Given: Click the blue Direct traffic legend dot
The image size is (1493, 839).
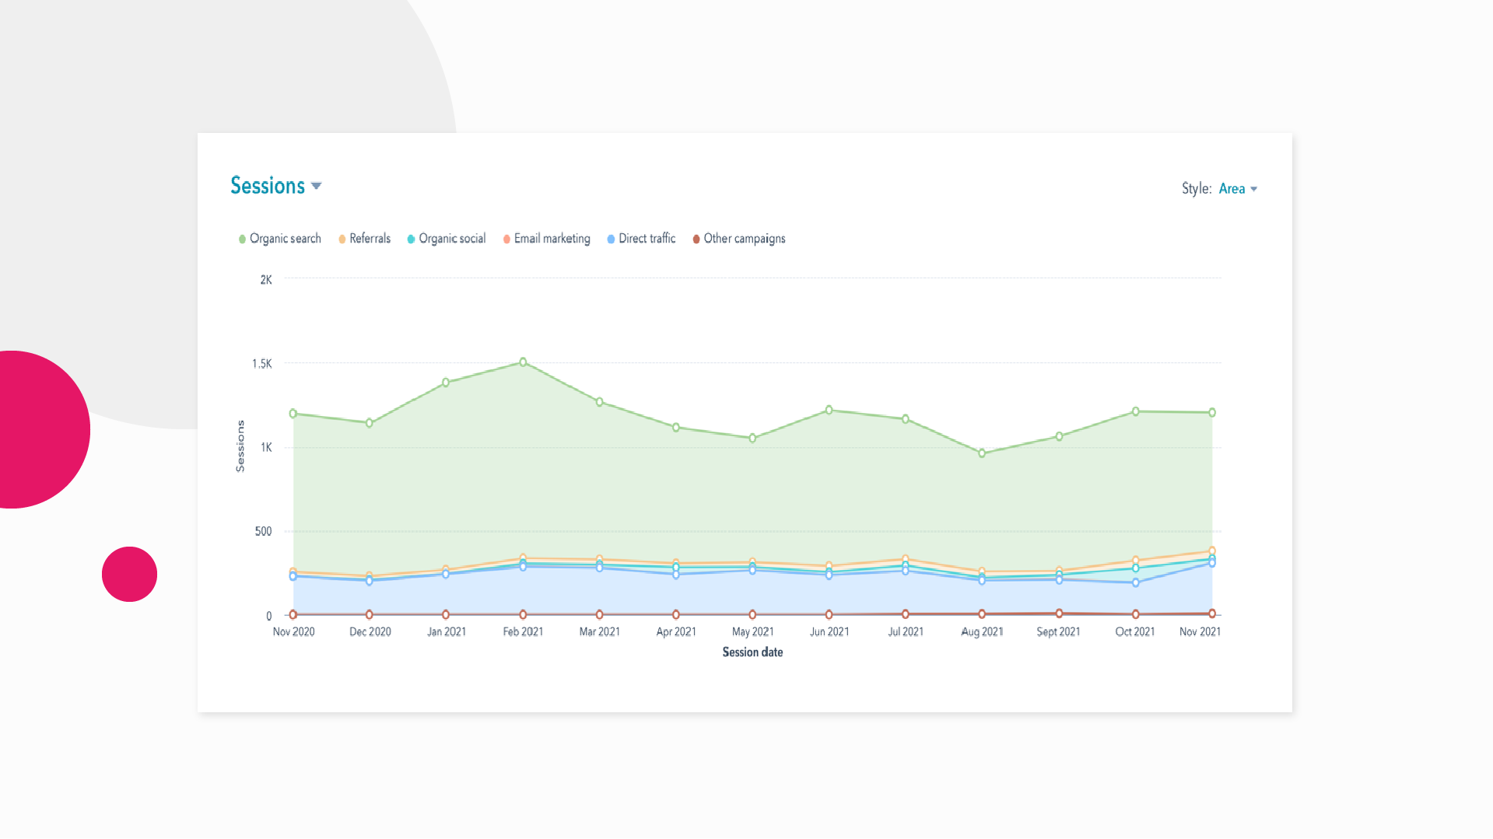Looking at the screenshot, I should coord(611,239).
